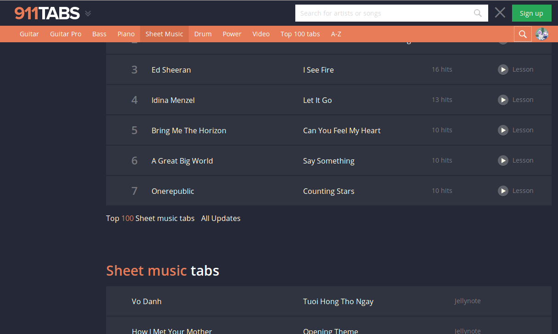The height and width of the screenshot is (334, 558).
Task: Open Ed Sheeran artist page
Action: 171,70
